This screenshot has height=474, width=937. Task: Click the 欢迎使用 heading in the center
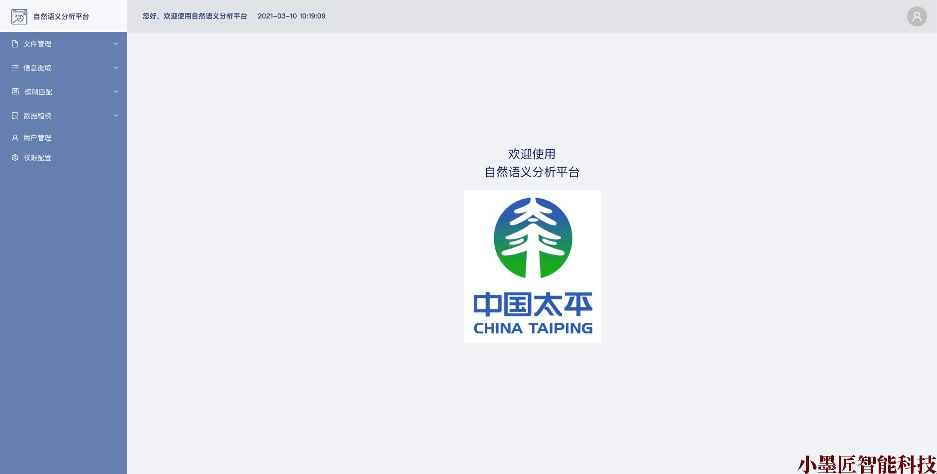(x=532, y=154)
